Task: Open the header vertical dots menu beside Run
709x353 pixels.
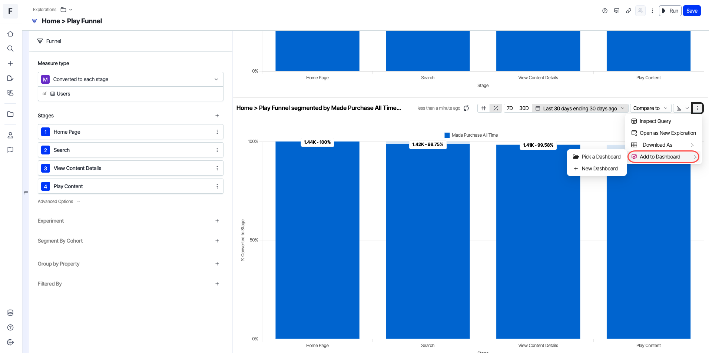Action: [x=652, y=11]
